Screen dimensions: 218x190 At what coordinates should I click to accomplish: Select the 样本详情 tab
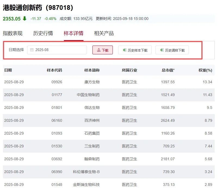coord(74,33)
